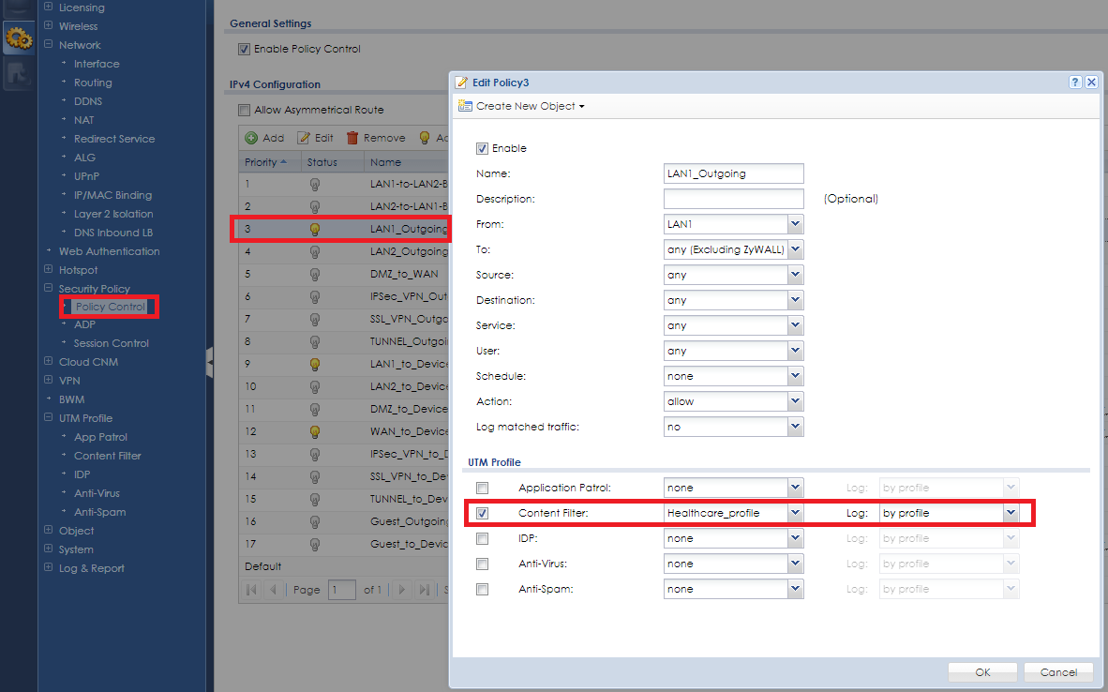Screen dimensions: 1108x692
Task: Open help with the question mark icon
Action: pyautogui.click(x=1075, y=83)
